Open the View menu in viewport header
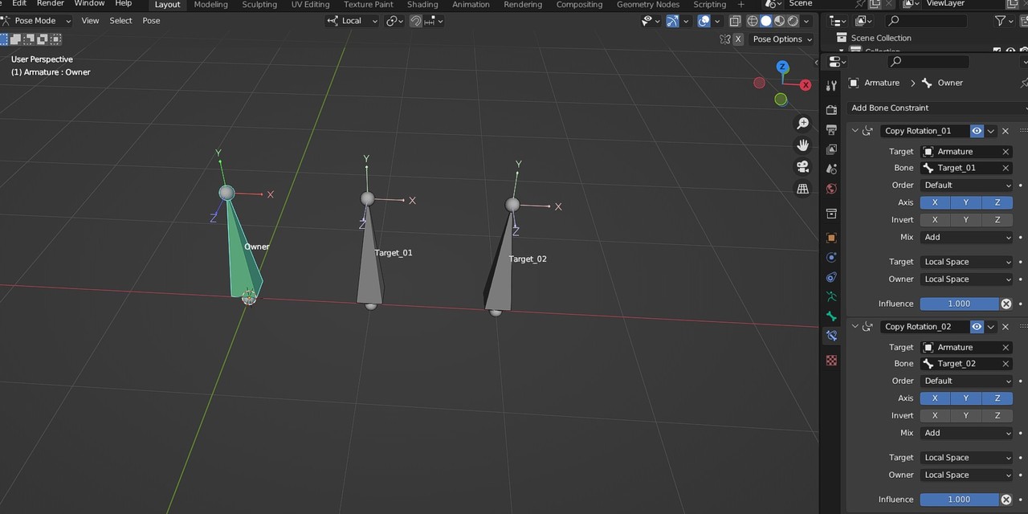Image resolution: width=1028 pixels, height=514 pixels. (x=90, y=21)
